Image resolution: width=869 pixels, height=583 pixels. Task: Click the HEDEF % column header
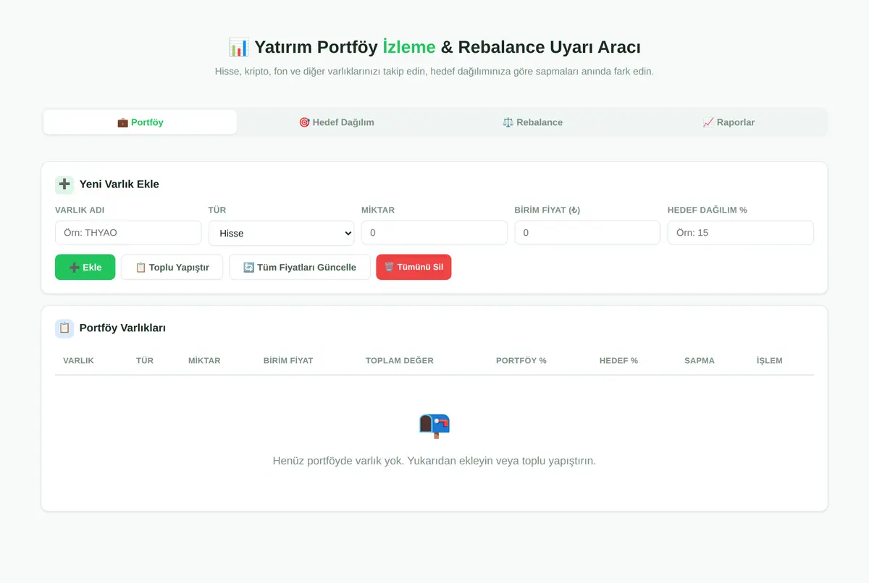pyautogui.click(x=618, y=360)
